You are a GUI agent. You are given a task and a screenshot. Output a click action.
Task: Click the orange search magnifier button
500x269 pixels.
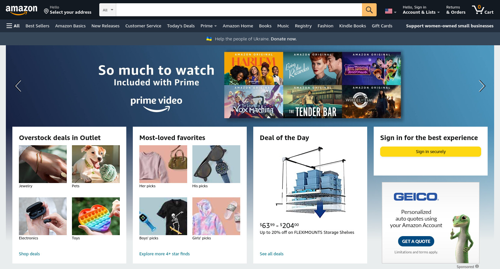click(369, 10)
